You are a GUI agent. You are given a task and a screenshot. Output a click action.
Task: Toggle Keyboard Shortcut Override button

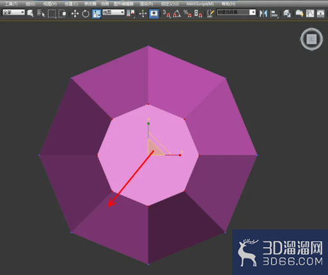click(153, 14)
